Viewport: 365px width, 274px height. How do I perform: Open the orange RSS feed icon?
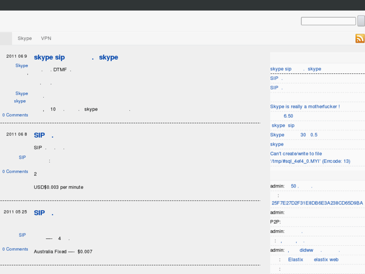click(360, 39)
